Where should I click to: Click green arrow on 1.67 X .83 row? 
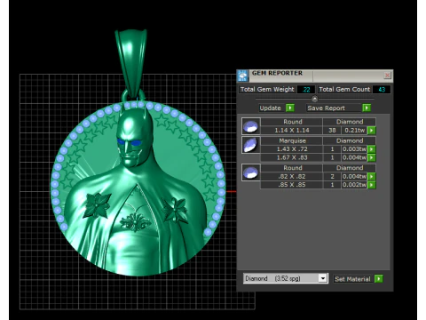point(372,157)
